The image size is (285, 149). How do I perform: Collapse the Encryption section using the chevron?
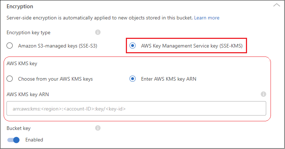(276, 5)
